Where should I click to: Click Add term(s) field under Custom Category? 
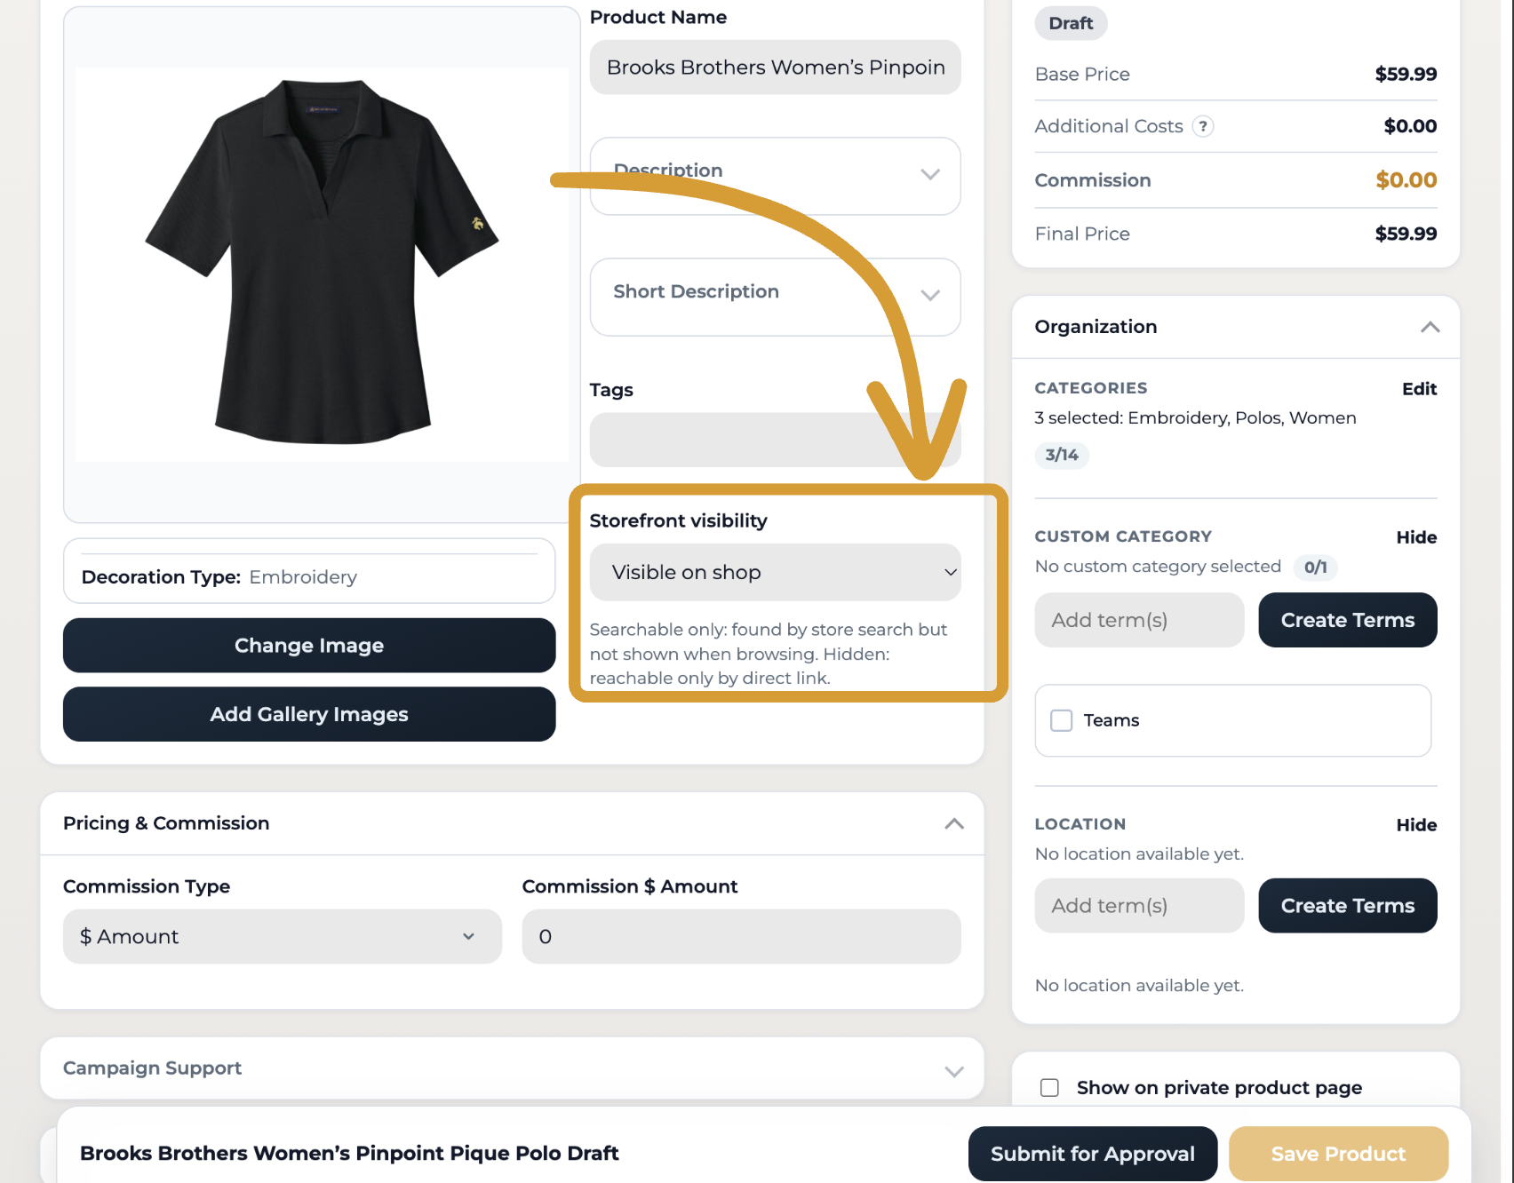1139,620
